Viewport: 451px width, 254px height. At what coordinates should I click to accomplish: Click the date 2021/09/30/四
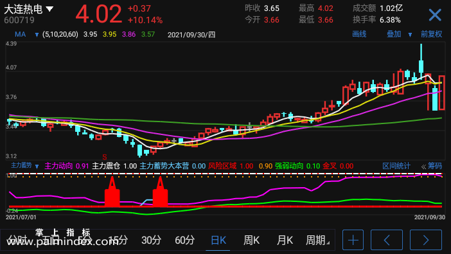pos(191,35)
